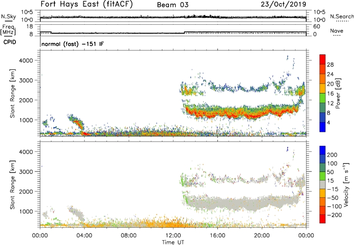This screenshot has width=354, height=245.
Task: Click the plot title 'Fort Hays East (fitACF)'
Action: coord(86,4)
